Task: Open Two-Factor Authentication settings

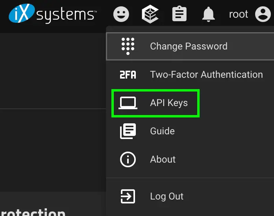Action: [x=206, y=75]
